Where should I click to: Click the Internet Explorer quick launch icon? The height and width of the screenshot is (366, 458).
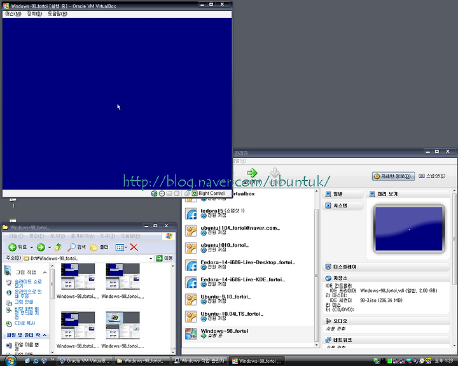click(36, 361)
